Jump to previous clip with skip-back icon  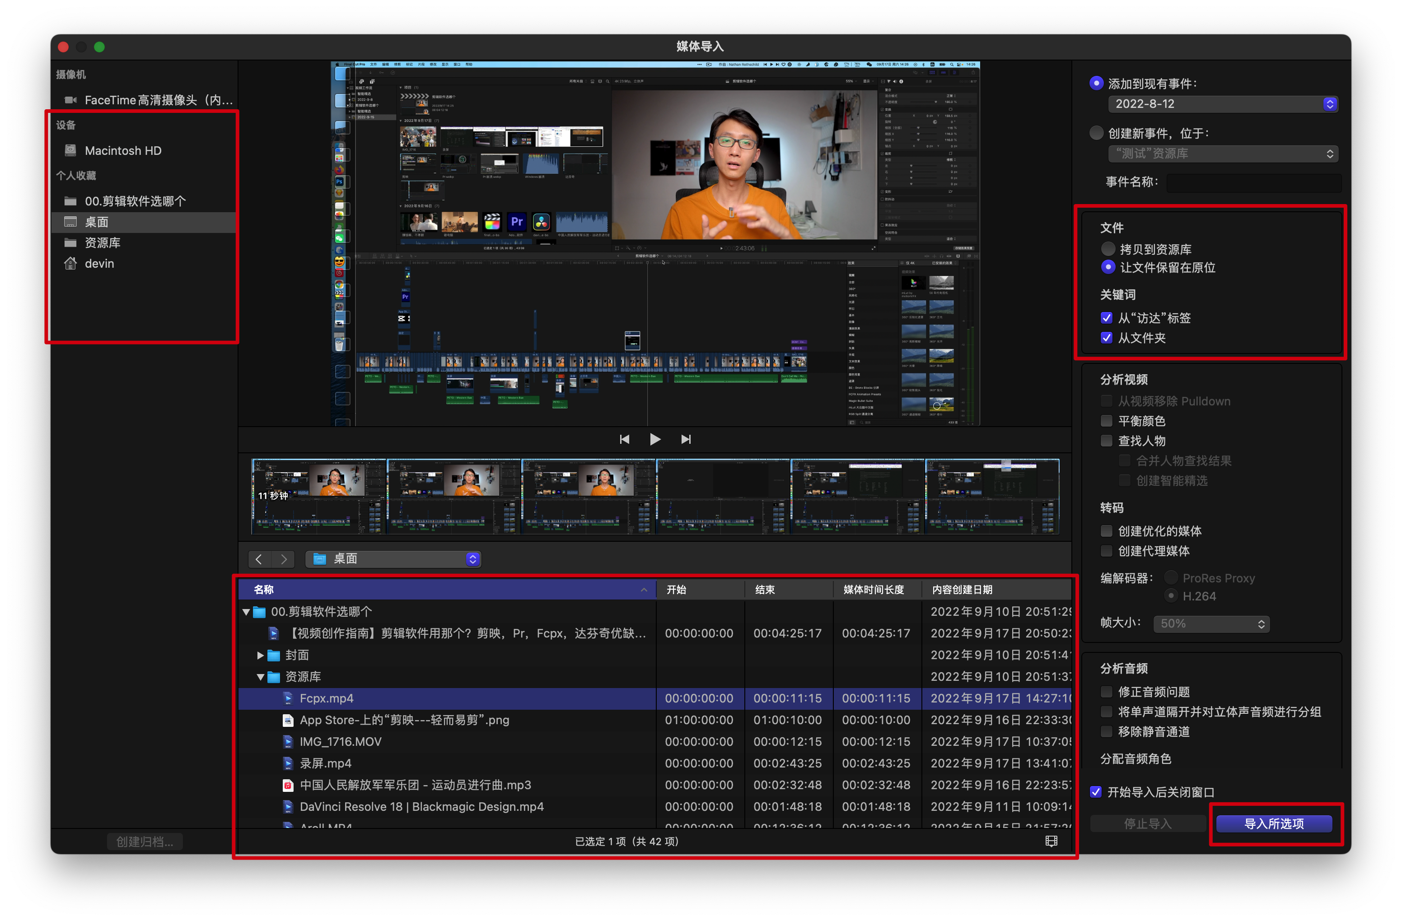(x=624, y=439)
